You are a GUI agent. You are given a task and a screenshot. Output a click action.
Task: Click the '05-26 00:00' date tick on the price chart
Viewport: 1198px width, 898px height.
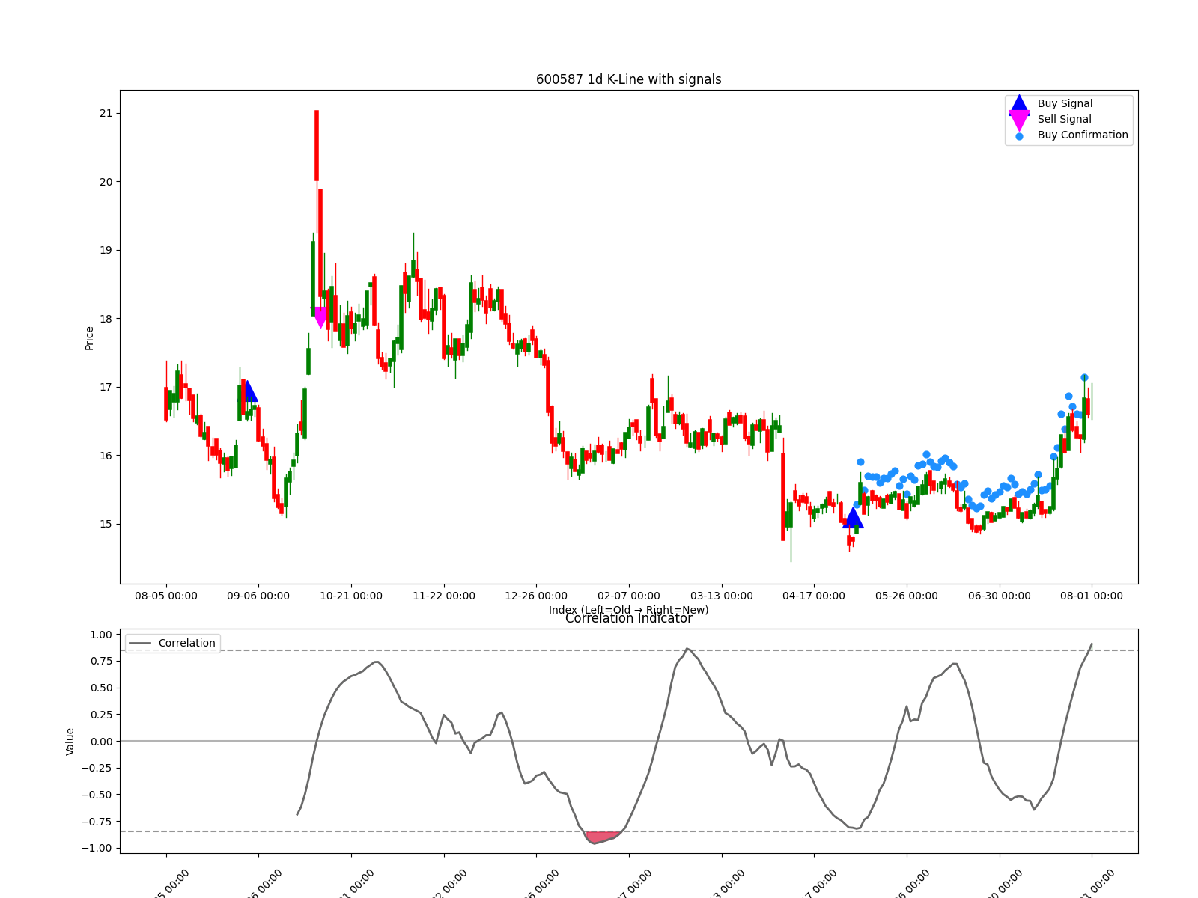(x=907, y=596)
